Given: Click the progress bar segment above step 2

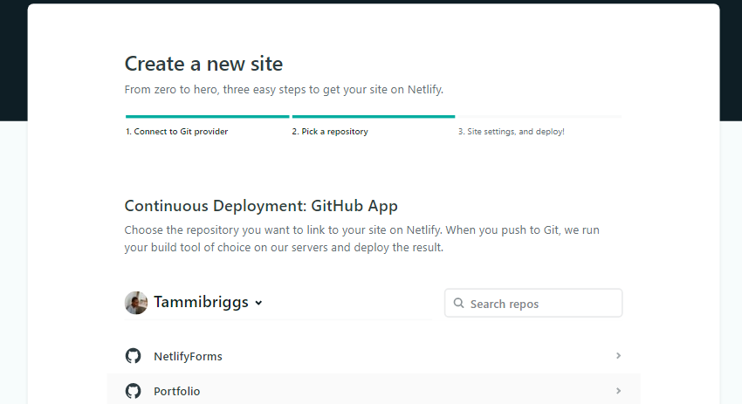Looking at the screenshot, I should [x=374, y=116].
